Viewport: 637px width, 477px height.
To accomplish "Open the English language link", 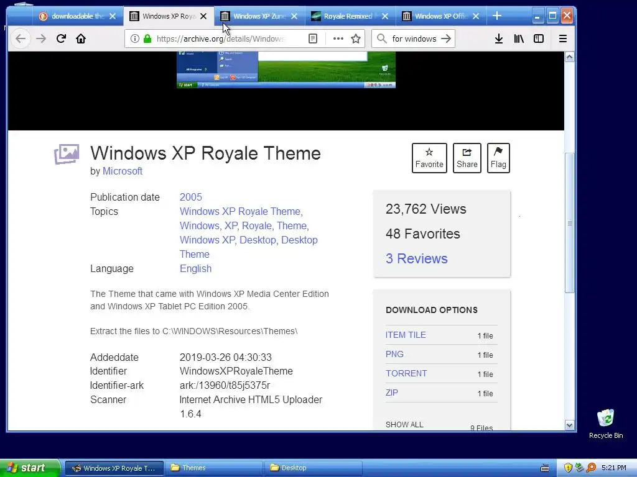I will 195,268.
